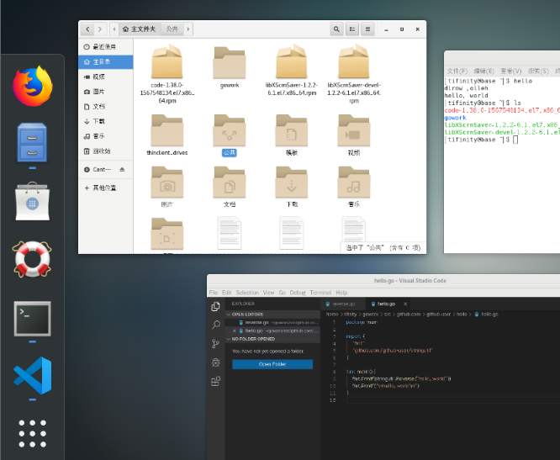Click github.com in the VS Code breadcrumb

(409, 315)
